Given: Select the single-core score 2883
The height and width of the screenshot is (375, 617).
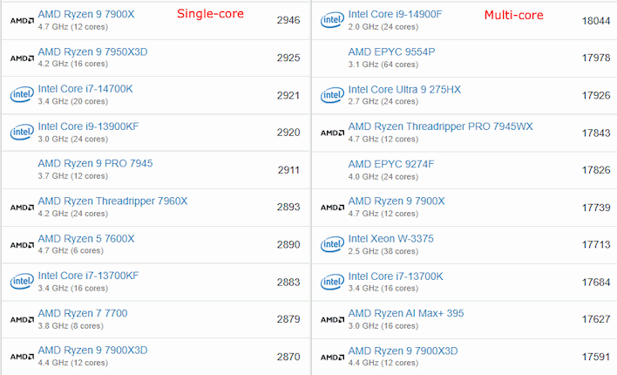Looking at the screenshot, I should pyautogui.click(x=288, y=282).
